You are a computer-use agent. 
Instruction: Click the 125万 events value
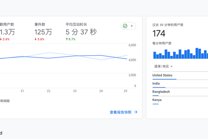43,32
